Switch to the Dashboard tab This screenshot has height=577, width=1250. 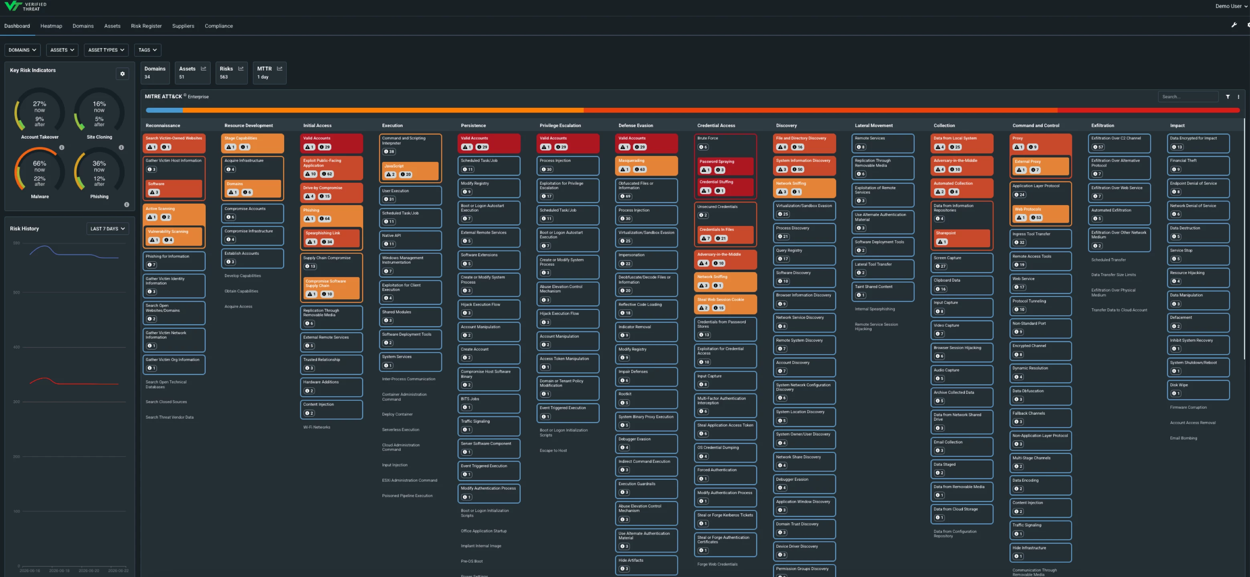point(17,26)
